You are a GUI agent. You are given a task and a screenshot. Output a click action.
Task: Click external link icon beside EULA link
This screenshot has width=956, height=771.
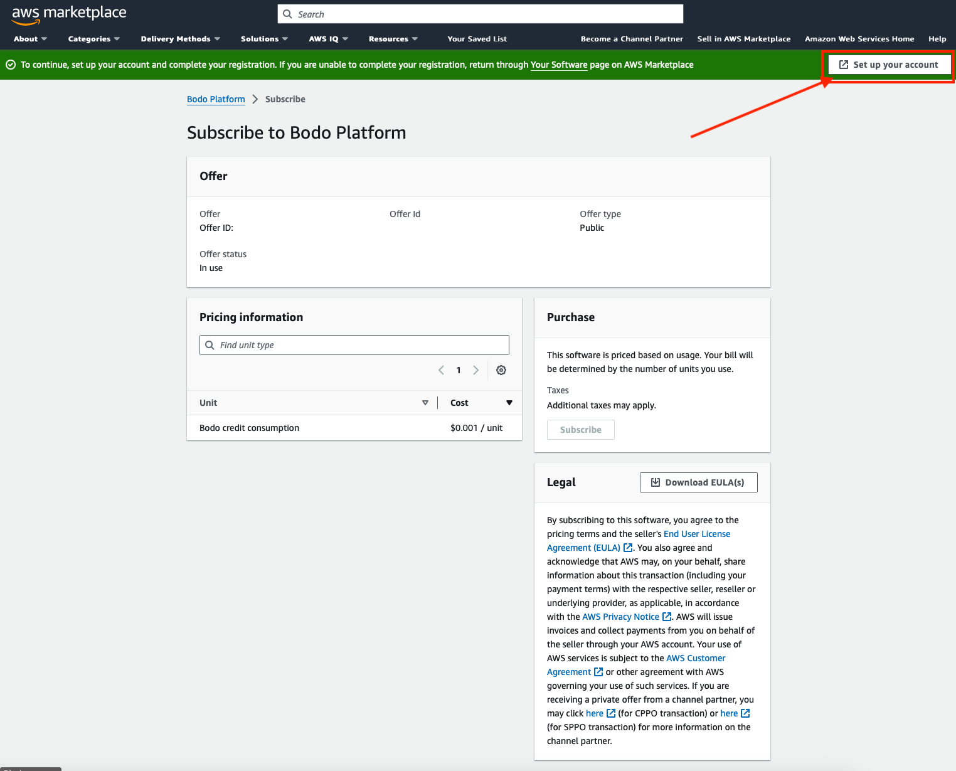tap(628, 548)
